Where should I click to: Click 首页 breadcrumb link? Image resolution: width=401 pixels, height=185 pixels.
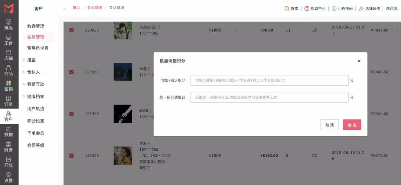click(76, 8)
